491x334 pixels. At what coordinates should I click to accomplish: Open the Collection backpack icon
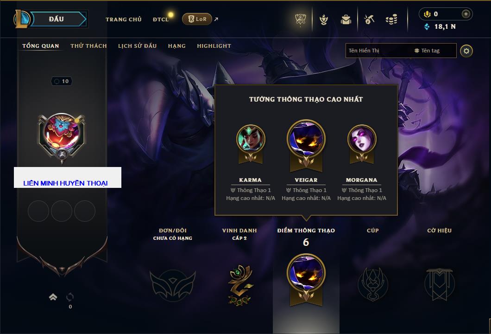point(346,20)
